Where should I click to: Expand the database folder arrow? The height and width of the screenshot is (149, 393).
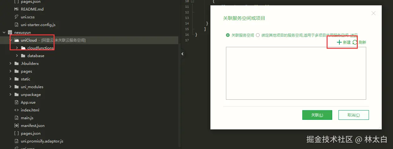pos(17,56)
